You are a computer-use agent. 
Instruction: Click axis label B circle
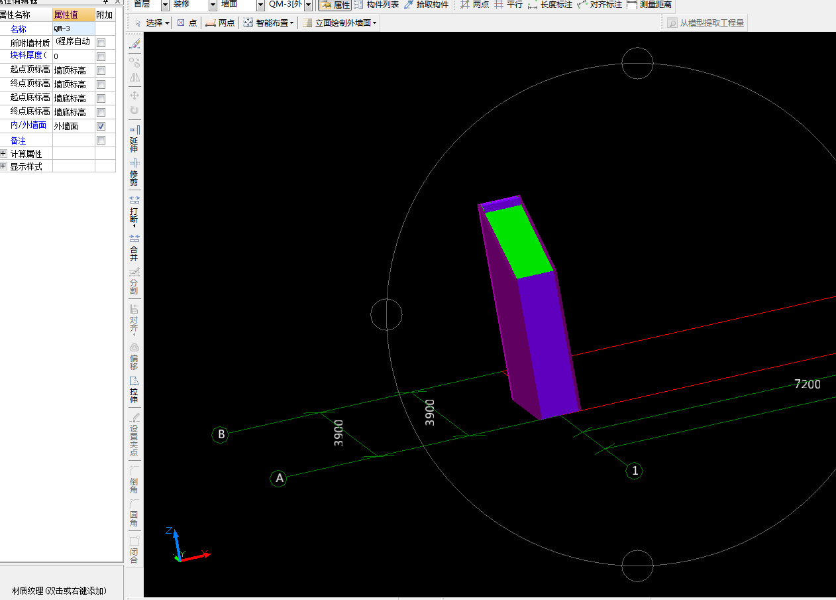[x=221, y=435]
